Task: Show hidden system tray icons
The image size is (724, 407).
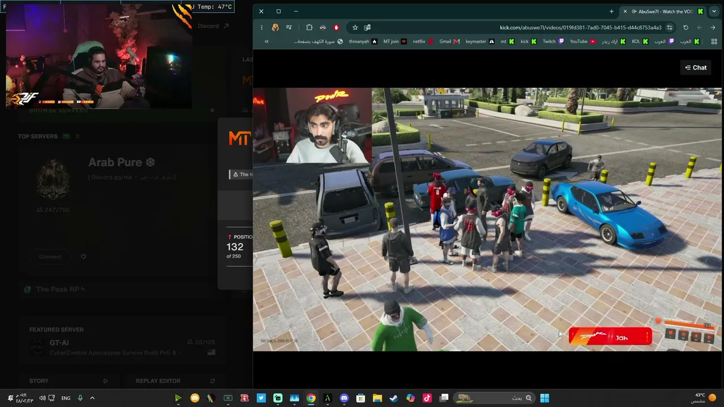Action: click(92, 398)
